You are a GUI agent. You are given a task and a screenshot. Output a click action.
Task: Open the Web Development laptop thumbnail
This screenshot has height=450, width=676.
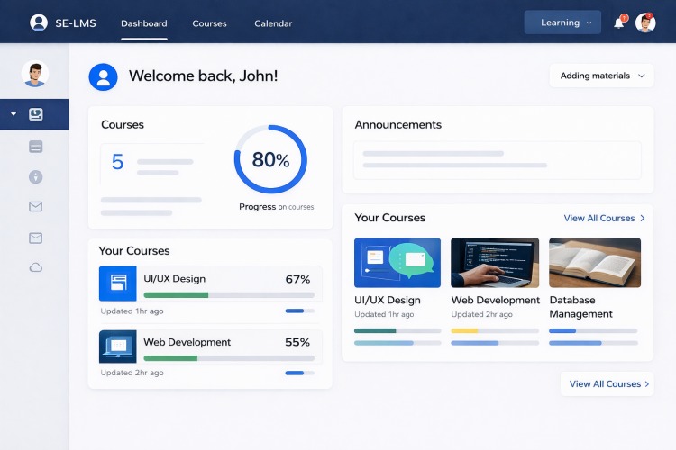(495, 263)
